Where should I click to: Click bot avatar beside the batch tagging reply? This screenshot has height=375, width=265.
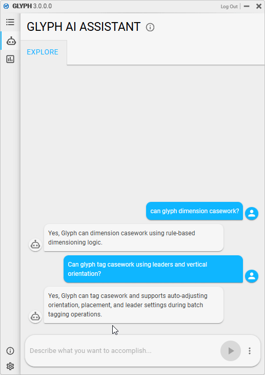35,316
